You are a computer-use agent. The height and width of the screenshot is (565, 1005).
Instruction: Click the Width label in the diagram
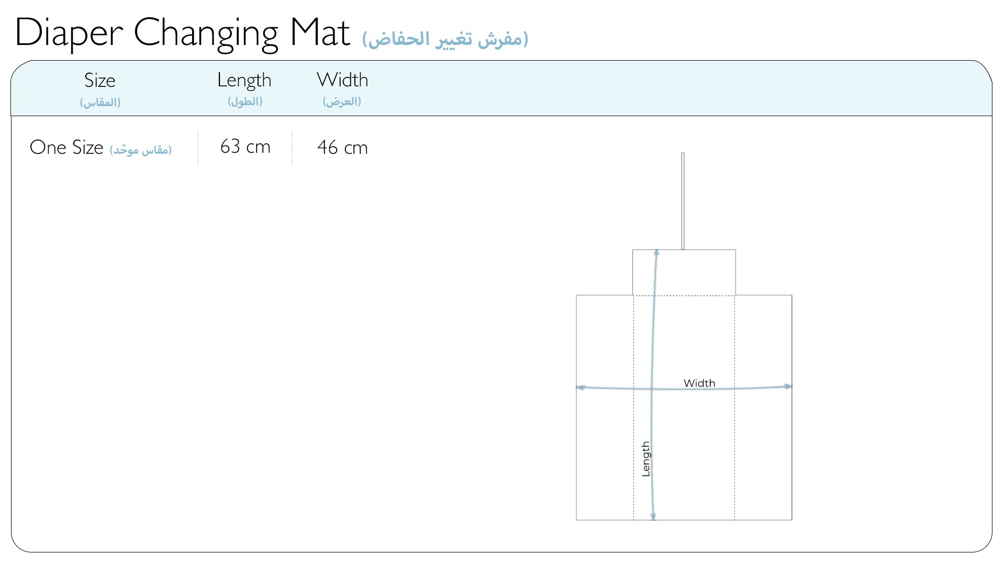699,383
